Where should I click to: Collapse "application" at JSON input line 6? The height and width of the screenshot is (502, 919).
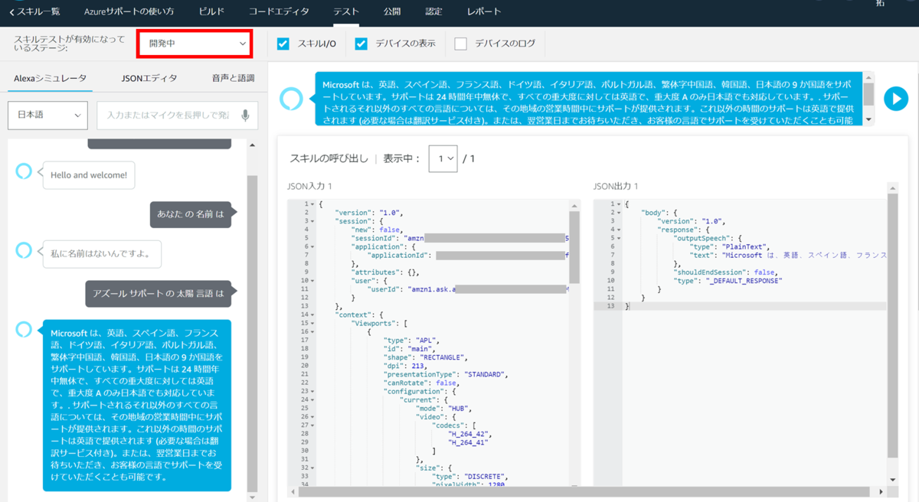(312, 247)
